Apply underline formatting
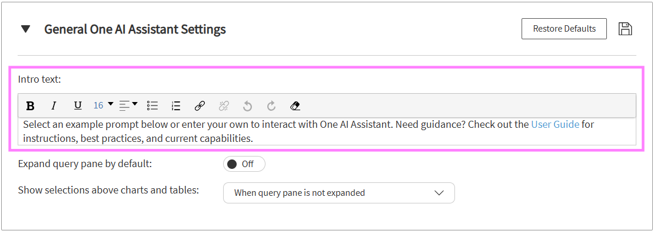Image resolution: width=654 pixels, height=231 pixels. coord(78,106)
